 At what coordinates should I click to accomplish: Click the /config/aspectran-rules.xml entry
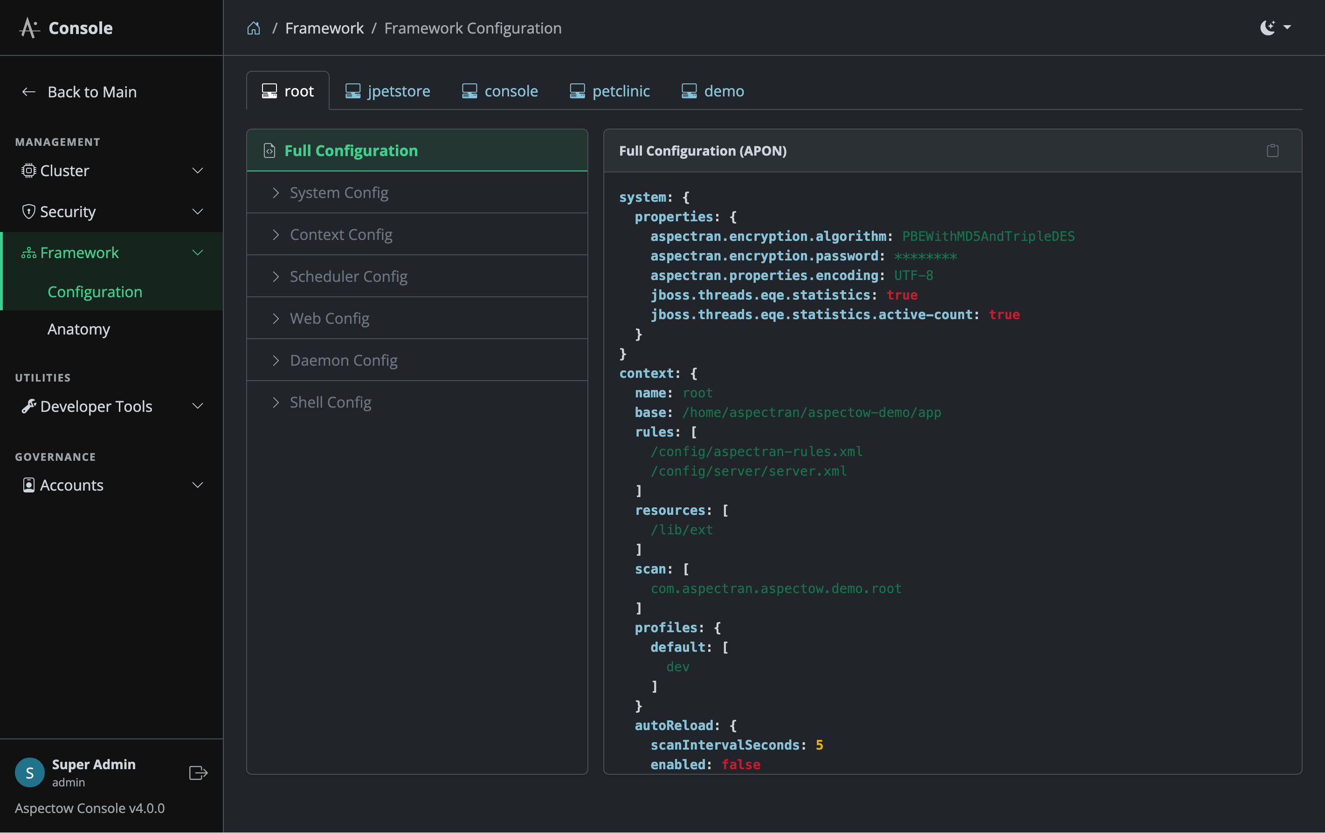coord(757,451)
